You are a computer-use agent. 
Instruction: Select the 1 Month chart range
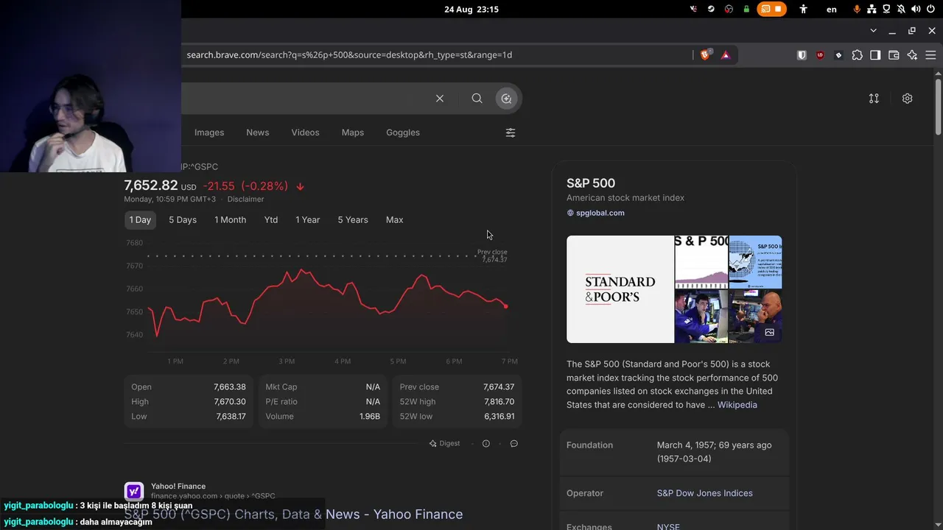pyautogui.click(x=231, y=220)
